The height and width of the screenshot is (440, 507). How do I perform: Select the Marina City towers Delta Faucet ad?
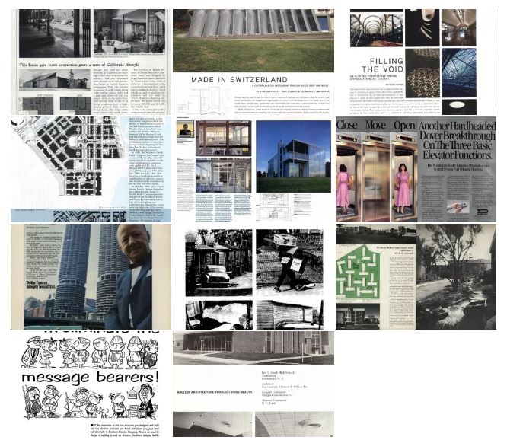[x=91, y=276]
